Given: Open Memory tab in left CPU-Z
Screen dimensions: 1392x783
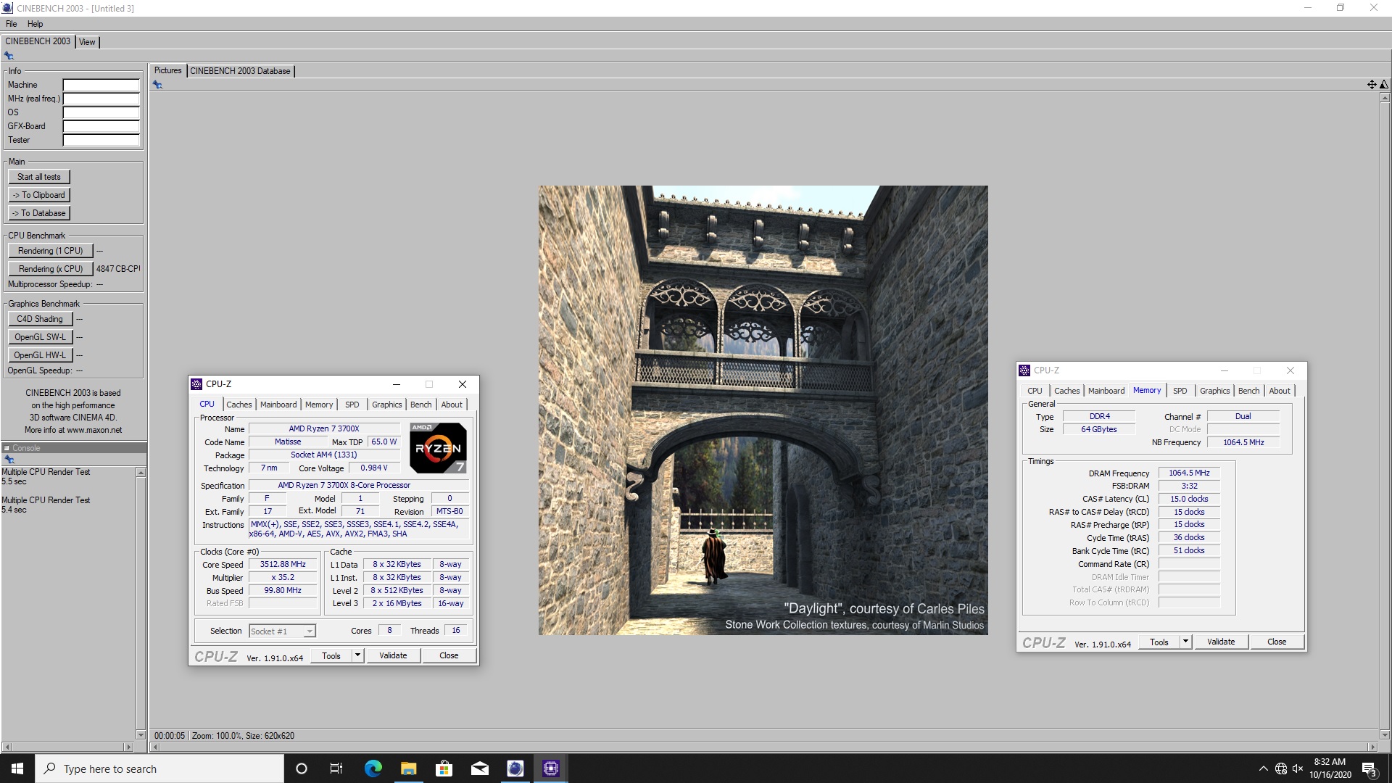Looking at the screenshot, I should (x=319, y=405).
